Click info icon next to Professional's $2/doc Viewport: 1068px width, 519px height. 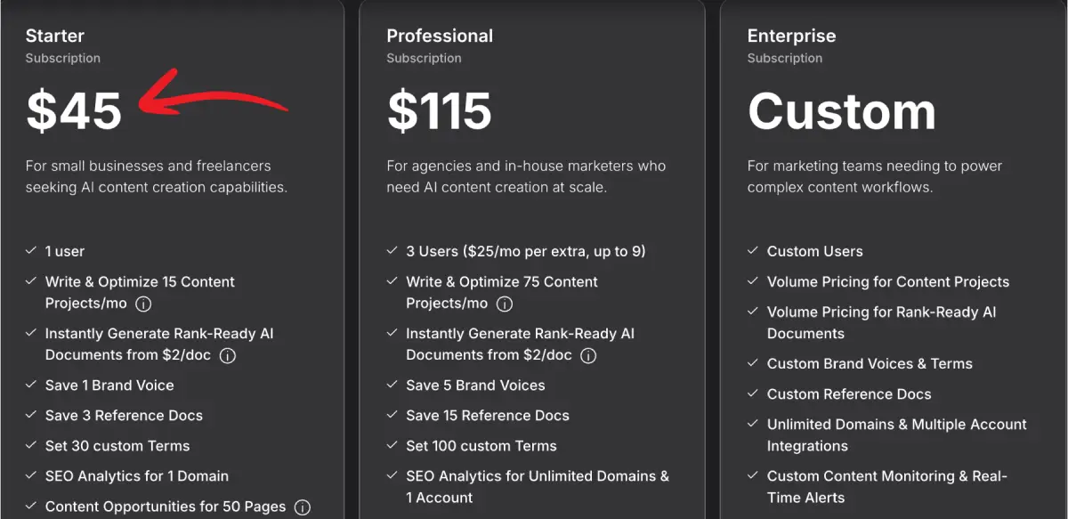[588, 355]
